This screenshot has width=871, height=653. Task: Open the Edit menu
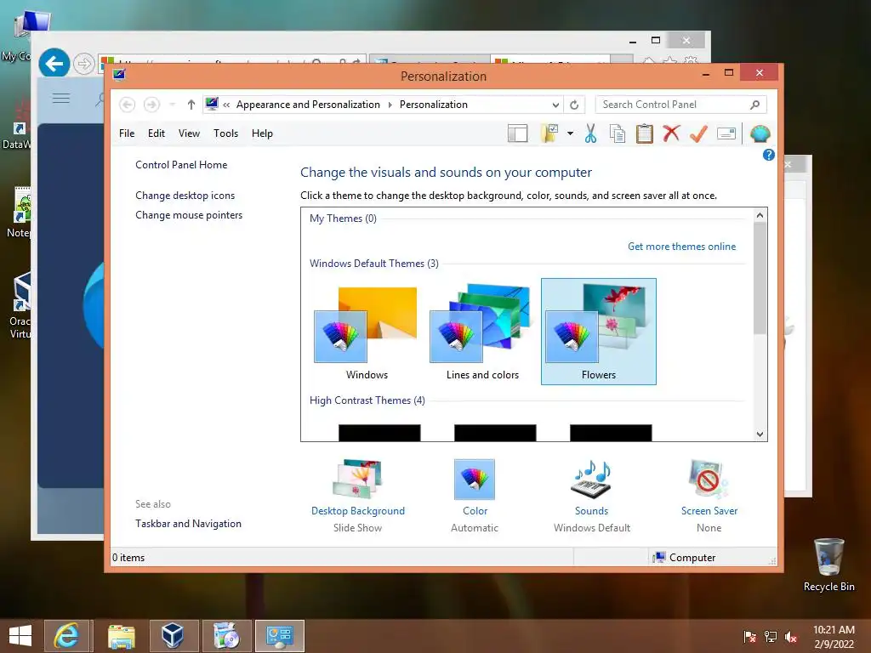[x=157, y=133]
